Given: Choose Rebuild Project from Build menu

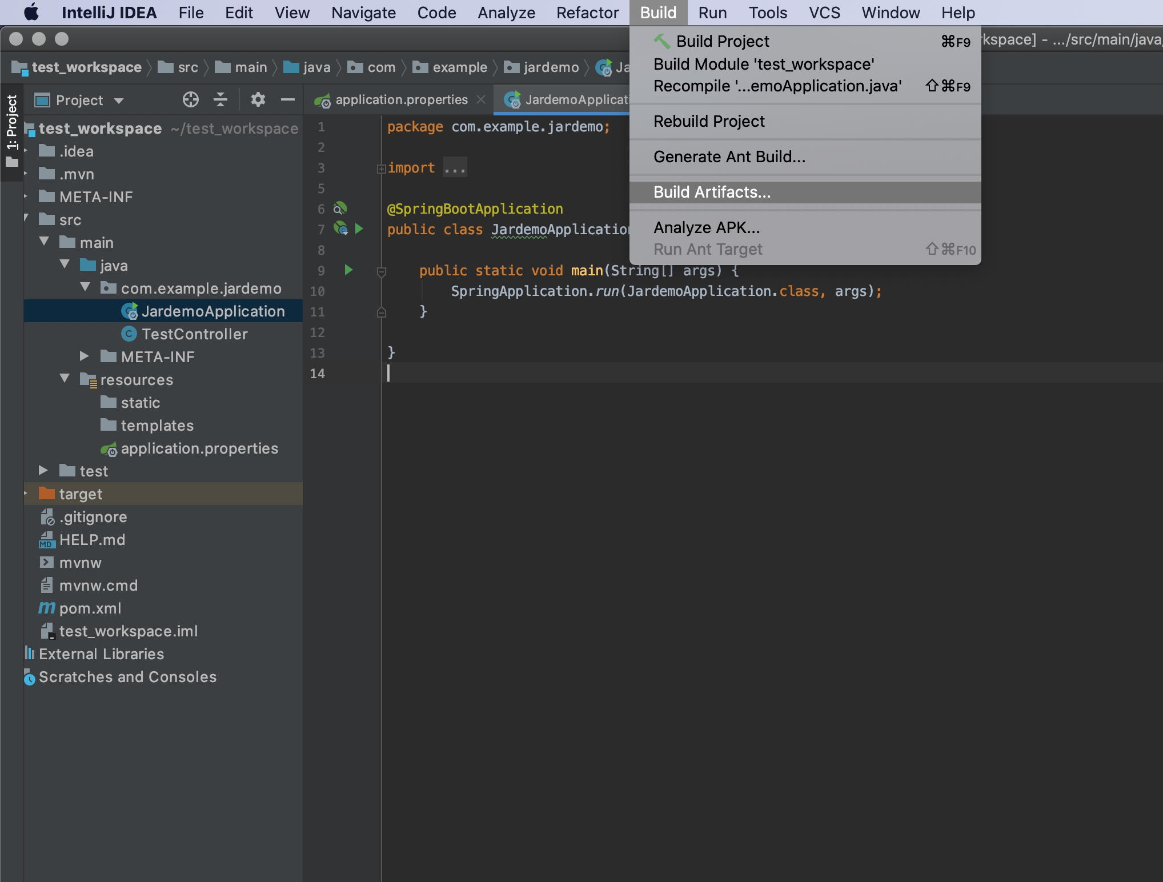Looking at the screenshot, I should (x=805, y=122).
